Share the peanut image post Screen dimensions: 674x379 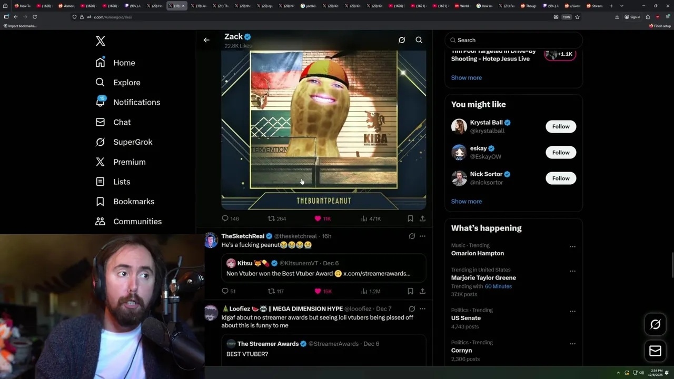click(422, 218)
